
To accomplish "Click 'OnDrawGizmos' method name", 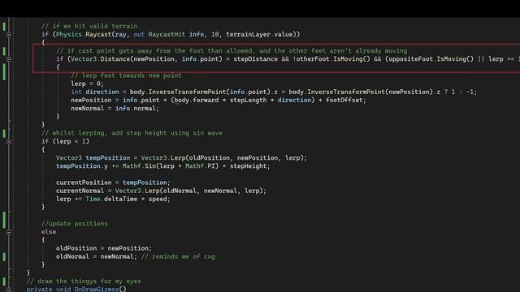I will [97, 290].
